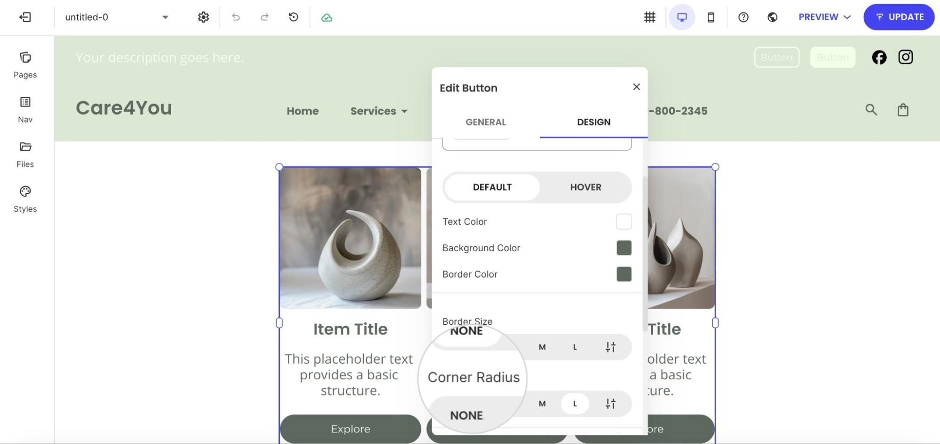This screenshot has height=444, width=940.
Task: Open the Pages panel
Action: pyautogui.click(x=25, y=65)
